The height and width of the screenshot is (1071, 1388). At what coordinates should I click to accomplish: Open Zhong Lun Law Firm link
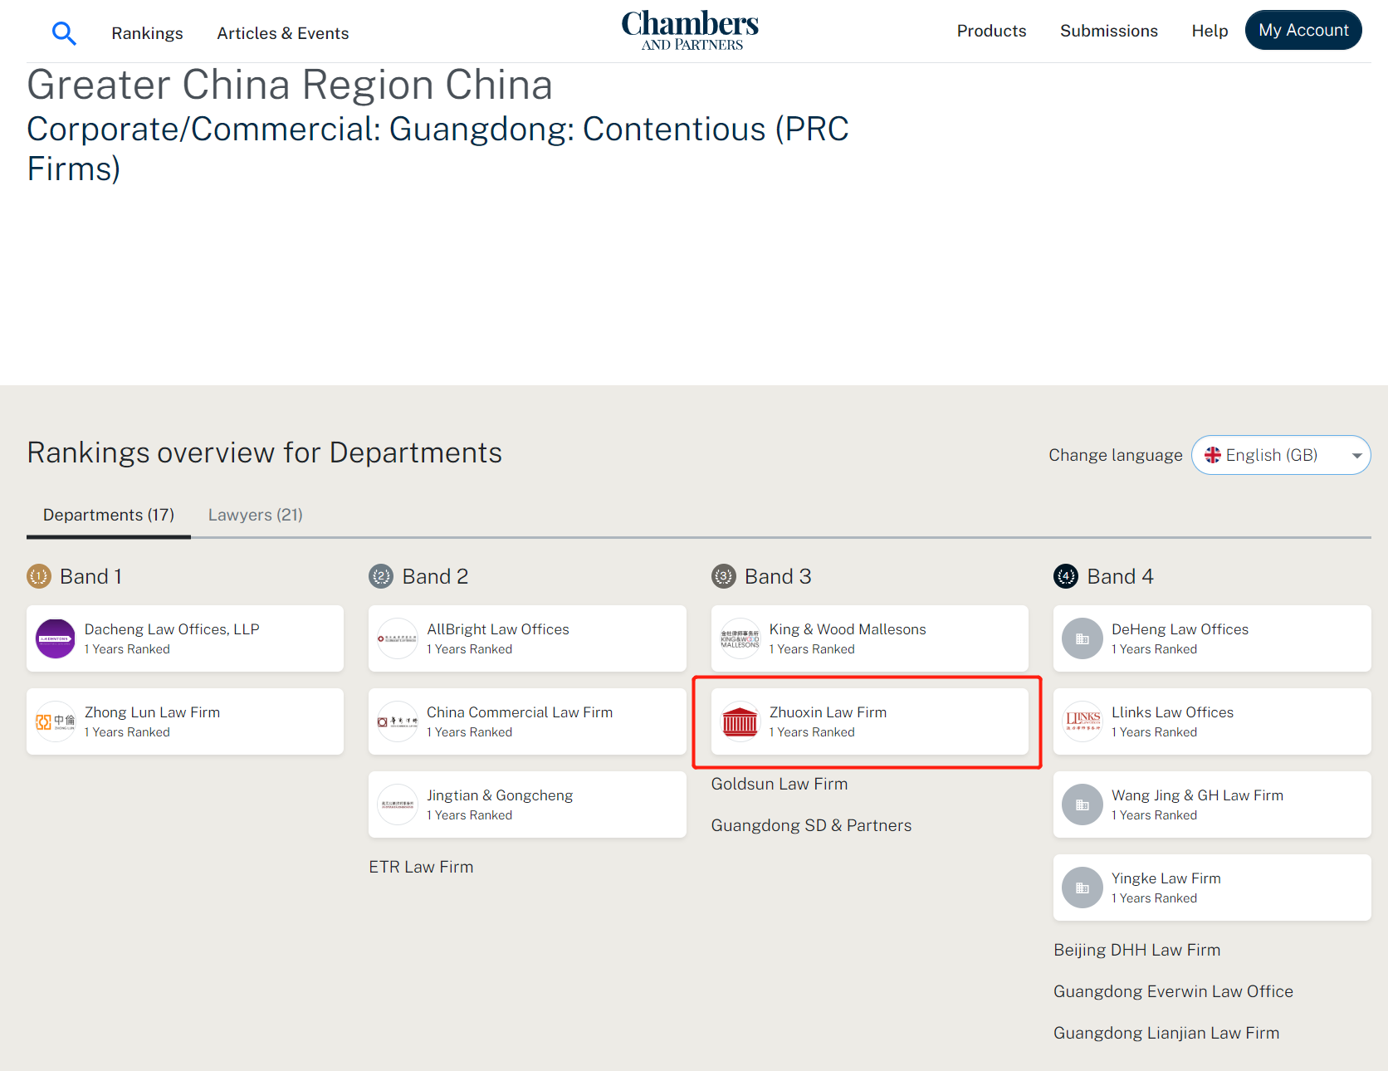coord(152,712)
